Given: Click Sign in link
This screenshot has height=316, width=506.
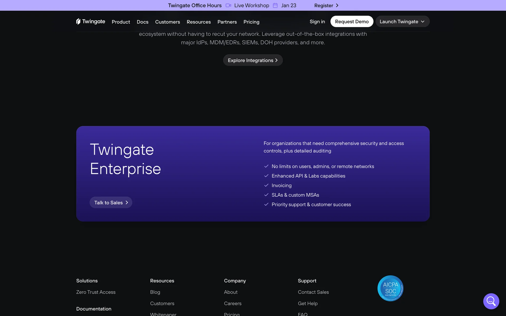Looking at the screenshot, I should [x=317, y=22].
